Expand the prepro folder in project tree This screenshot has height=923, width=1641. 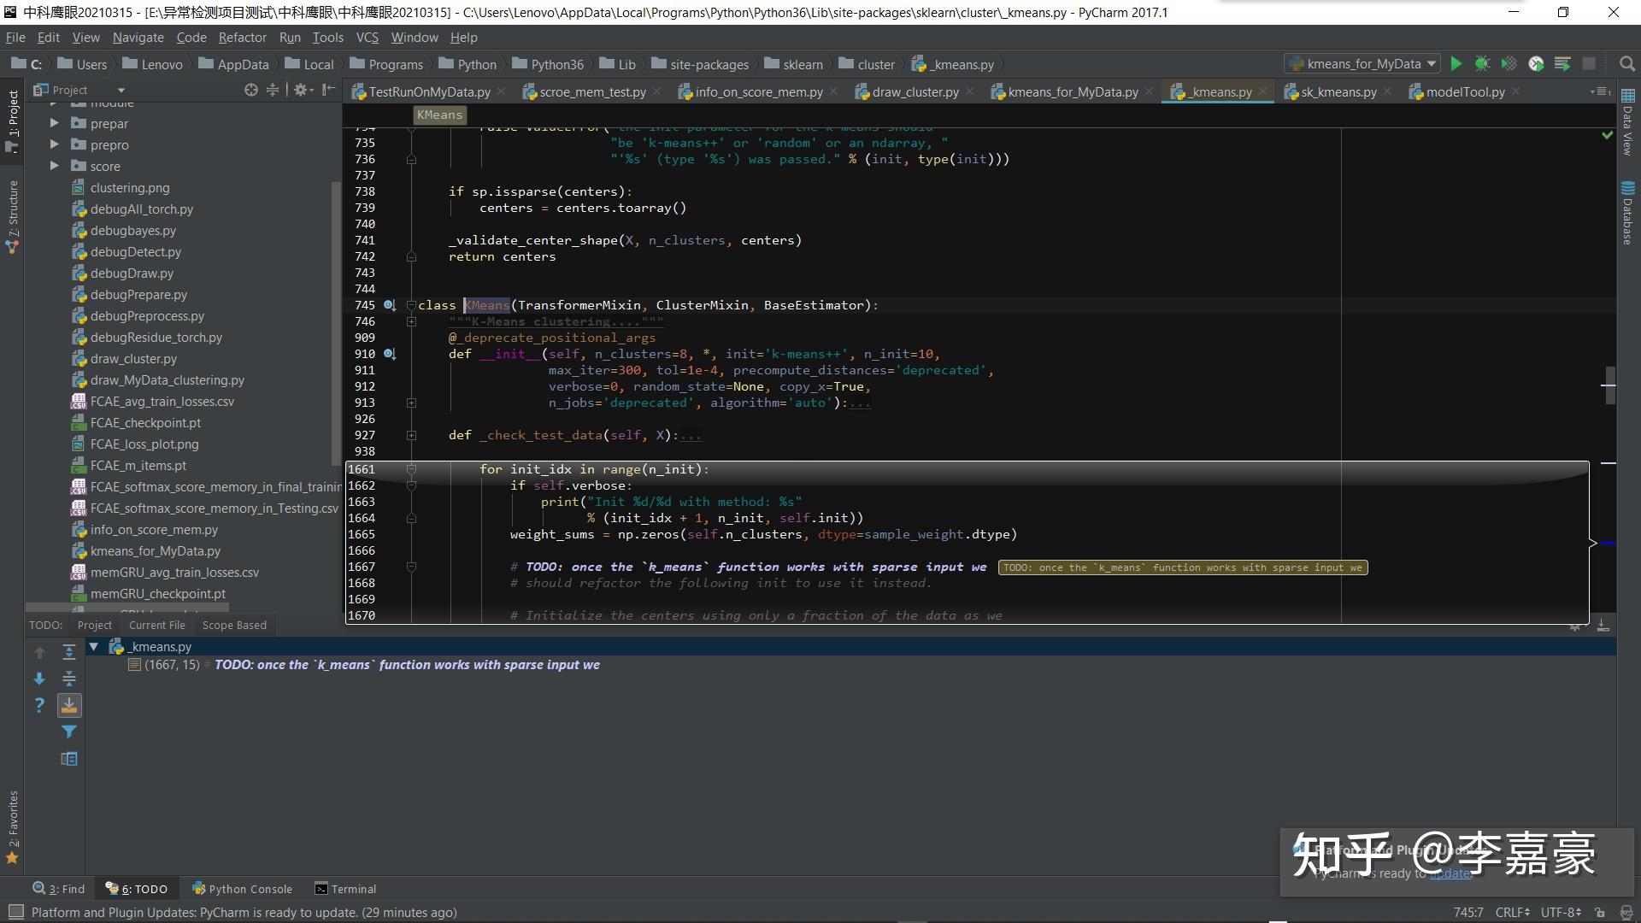pos(54,144)
